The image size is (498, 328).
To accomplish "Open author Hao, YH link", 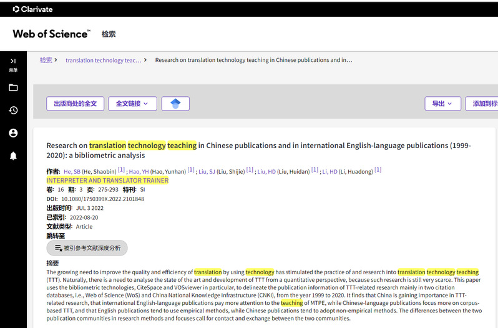I will coord(139,171).
